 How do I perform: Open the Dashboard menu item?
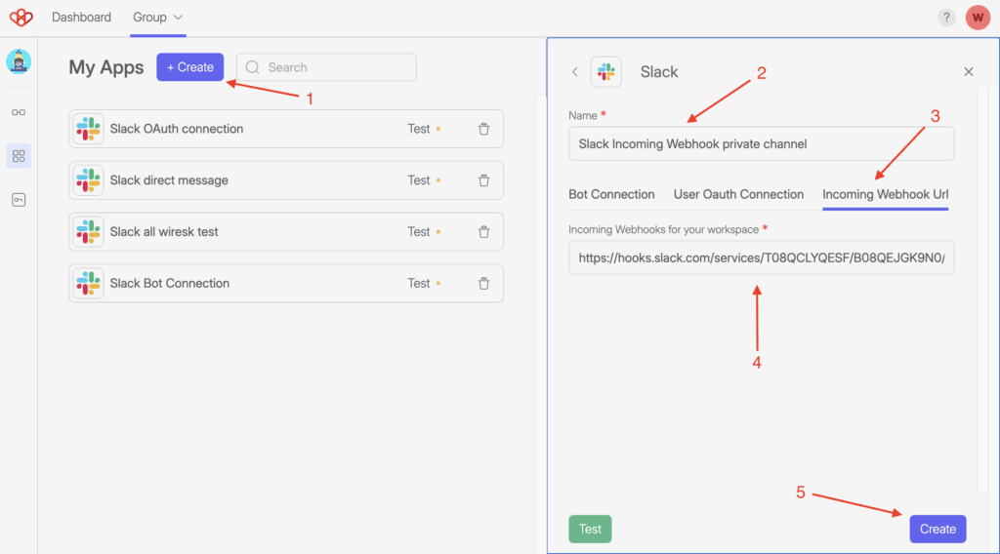tap(81, 18)
